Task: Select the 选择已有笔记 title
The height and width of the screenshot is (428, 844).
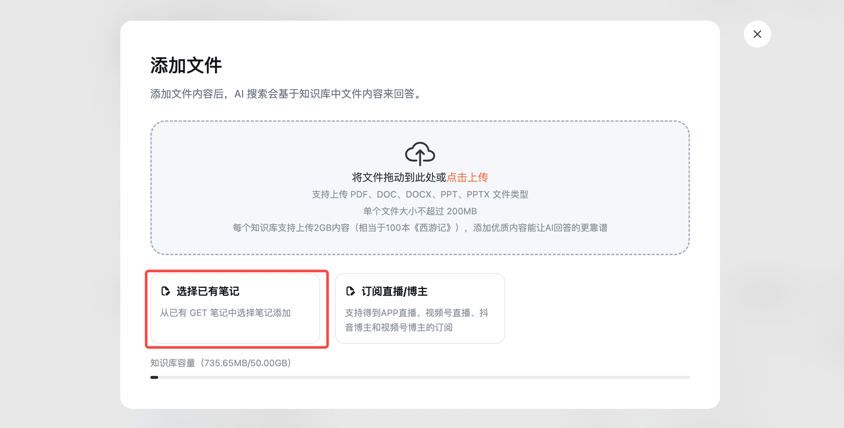Action: (x=208, y=291)
